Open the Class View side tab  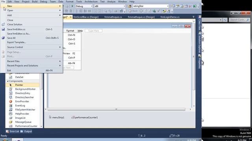[200, 23]
